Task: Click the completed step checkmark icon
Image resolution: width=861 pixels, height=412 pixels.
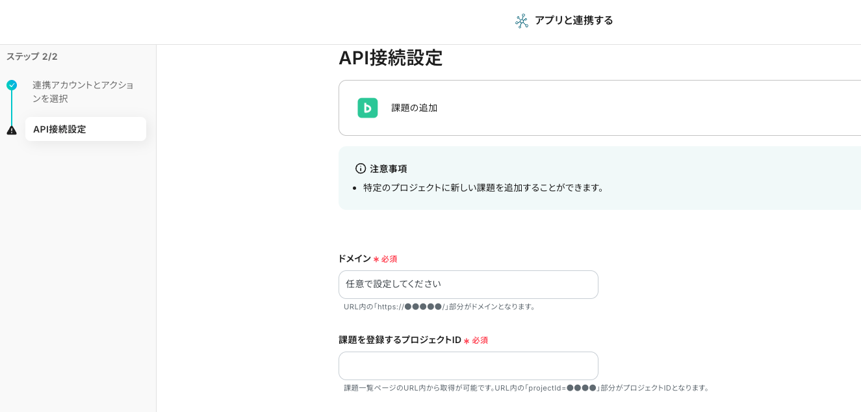Action: pos(12,85)
